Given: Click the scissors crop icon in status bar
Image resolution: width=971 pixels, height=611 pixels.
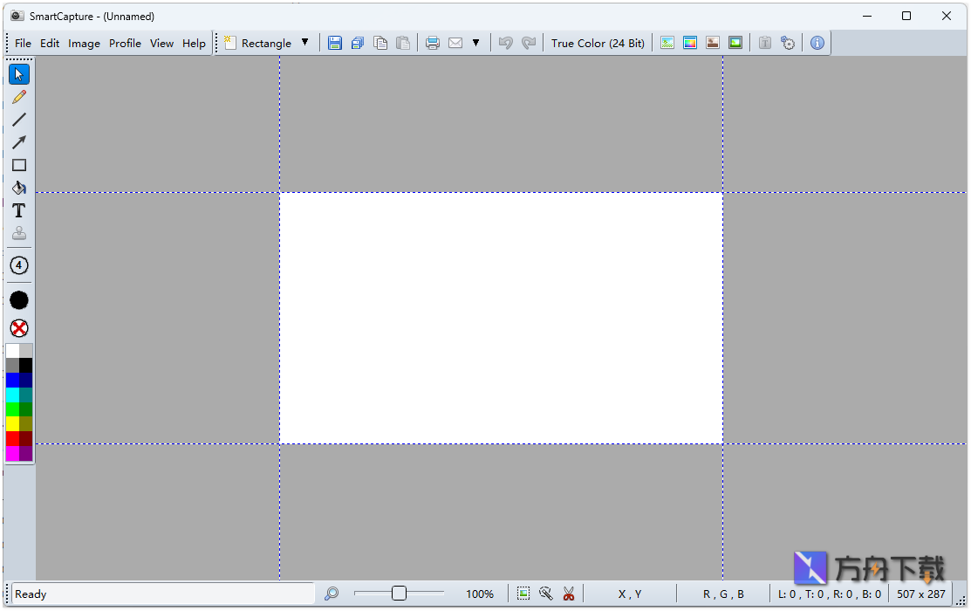Looking at the screenshot, I should (569, 594).
